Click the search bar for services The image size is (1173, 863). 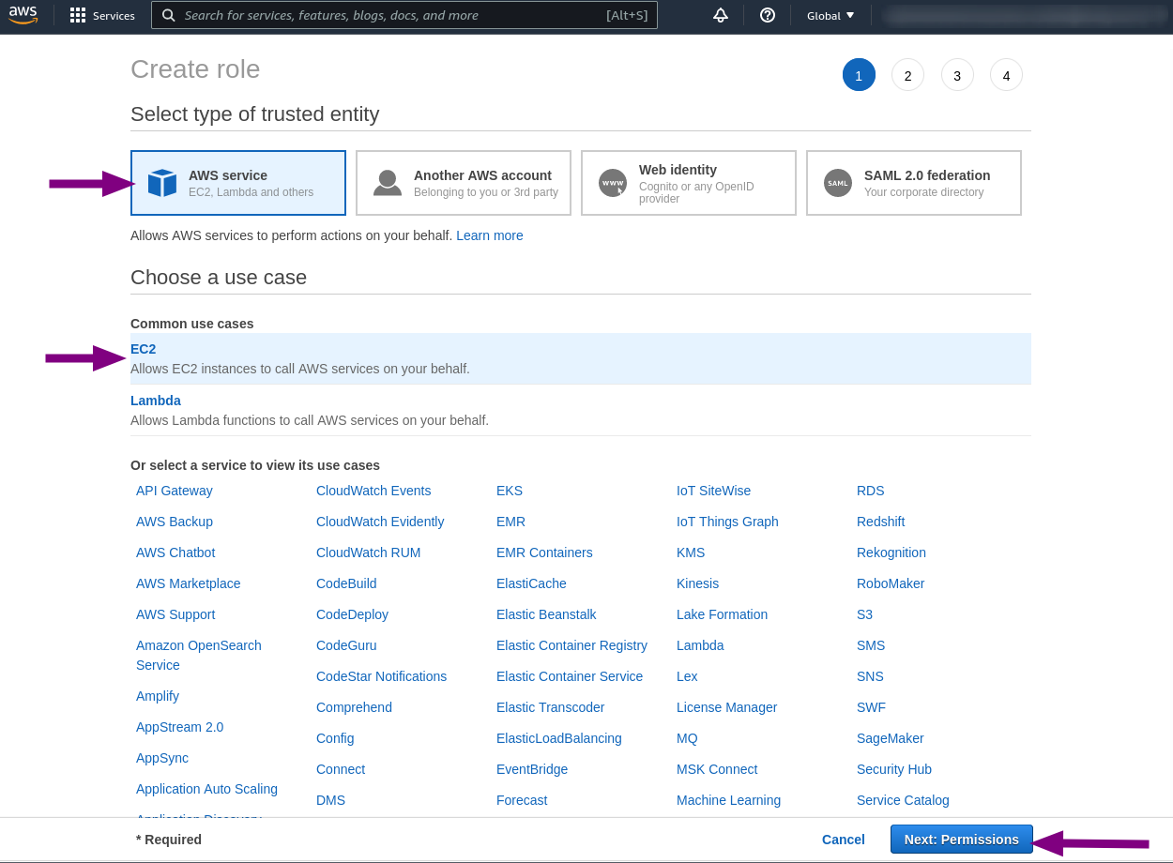pyautogui.click(x=404, y=15)
